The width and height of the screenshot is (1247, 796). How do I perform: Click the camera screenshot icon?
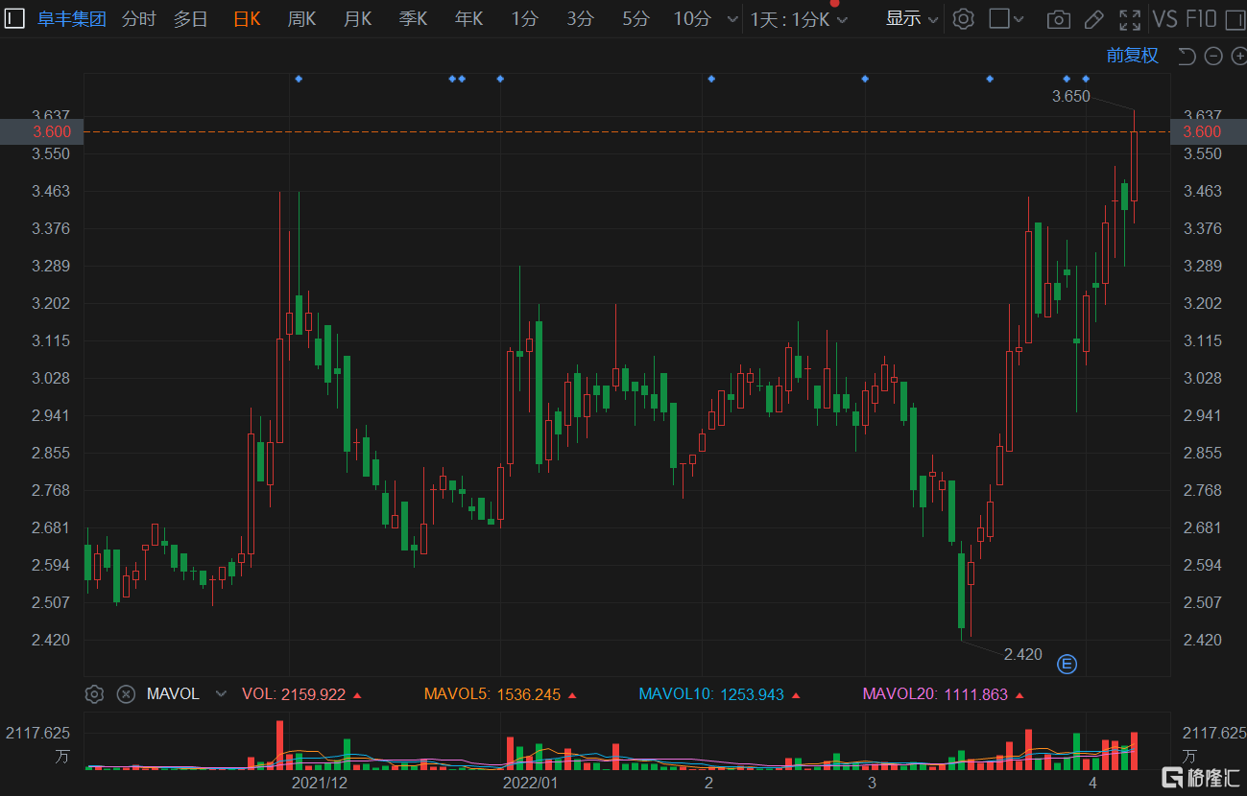tap(1058, 19)
